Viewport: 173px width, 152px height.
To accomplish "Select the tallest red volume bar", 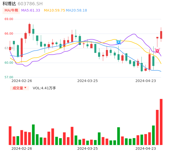I will point(161,122).
